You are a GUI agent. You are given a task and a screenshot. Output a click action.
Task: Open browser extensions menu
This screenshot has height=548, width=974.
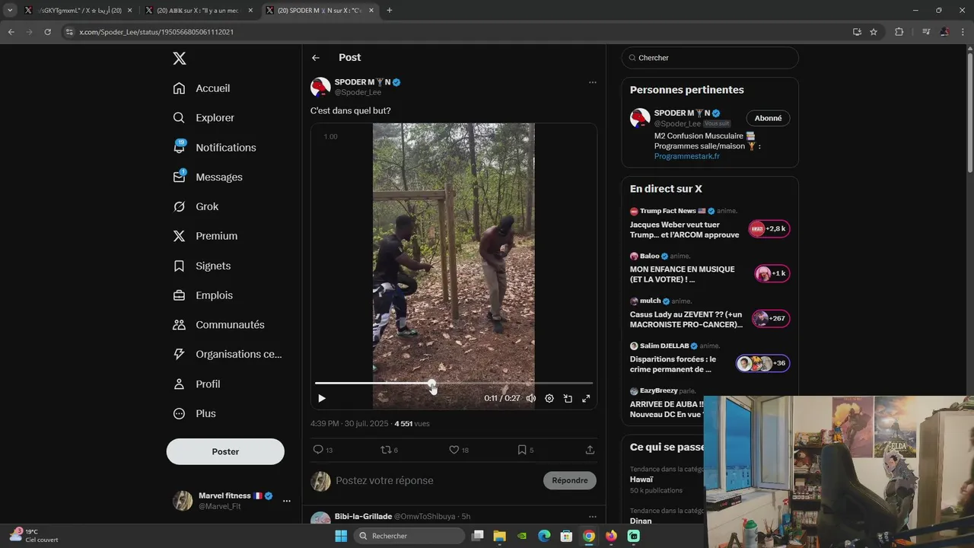pyautogui.click(x=899, y=32)
